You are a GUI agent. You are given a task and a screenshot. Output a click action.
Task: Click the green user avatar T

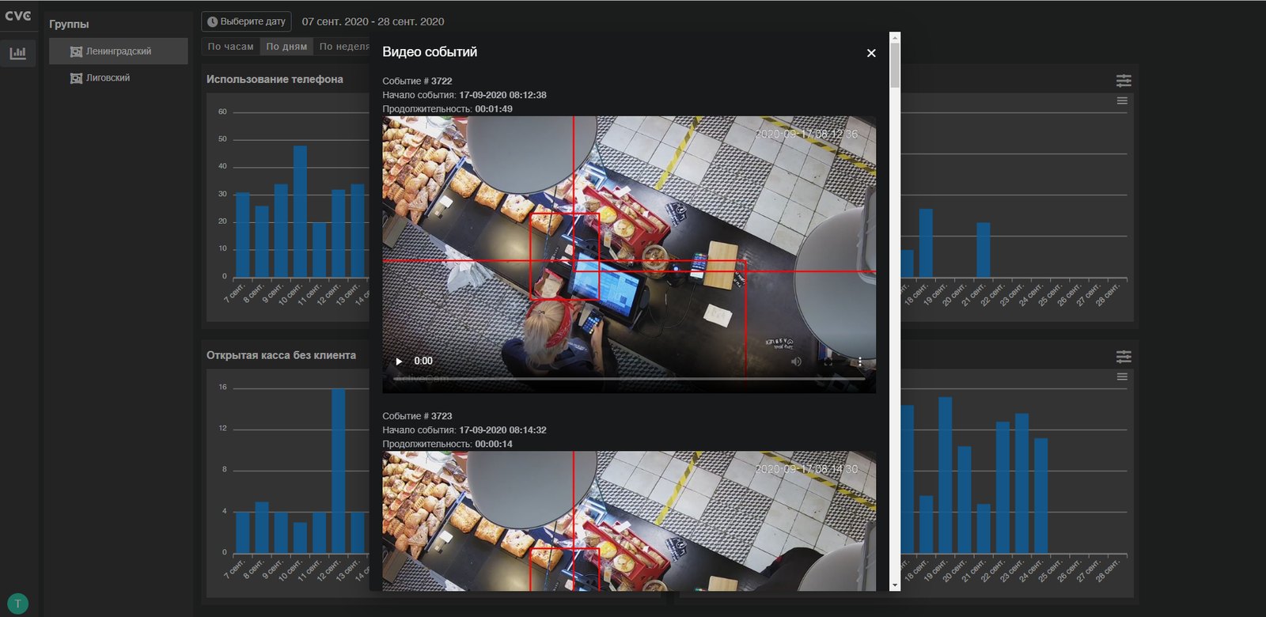click(x=17, y=604)
